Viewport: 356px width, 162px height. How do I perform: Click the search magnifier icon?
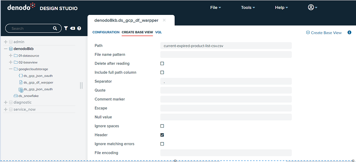(55, 28)
